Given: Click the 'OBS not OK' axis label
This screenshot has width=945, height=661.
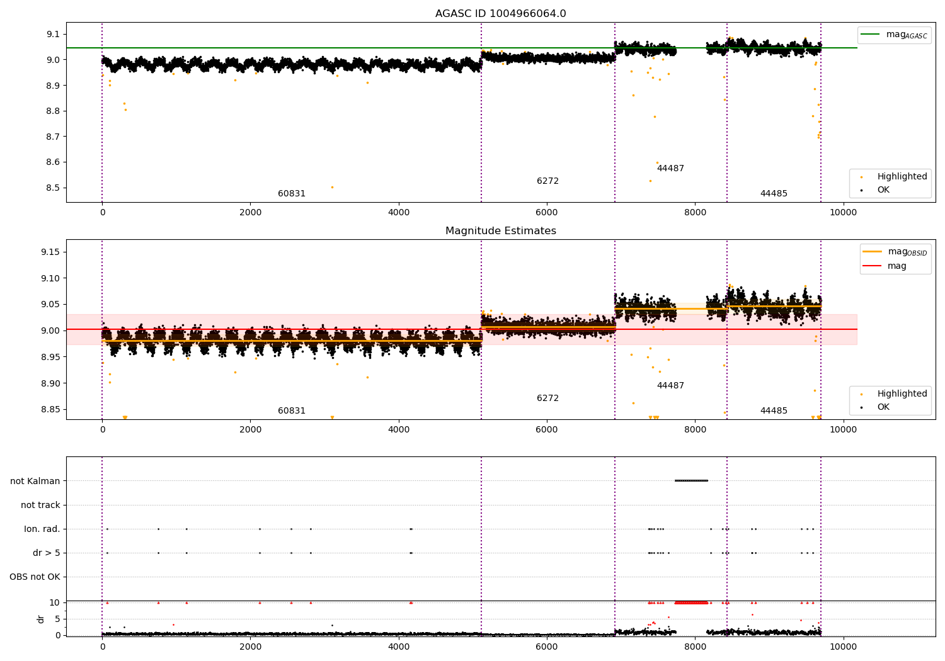Looking at the screenshot, I should pyautogui.click(x=35, y=577).
